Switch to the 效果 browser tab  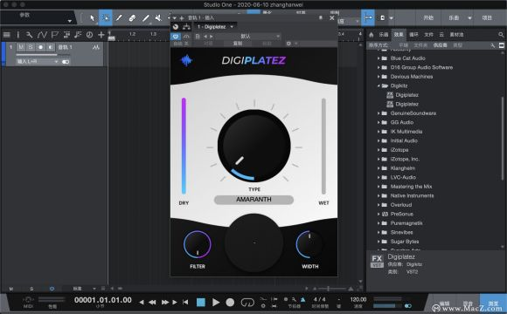pos(399,35)
